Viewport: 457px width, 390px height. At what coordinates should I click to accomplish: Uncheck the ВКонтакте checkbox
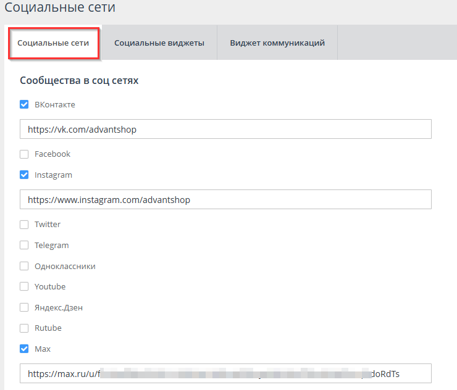click(x=24, y=105)
